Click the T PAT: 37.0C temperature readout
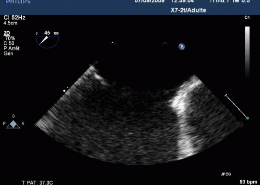The image size is (260, 185). [38, 183]
